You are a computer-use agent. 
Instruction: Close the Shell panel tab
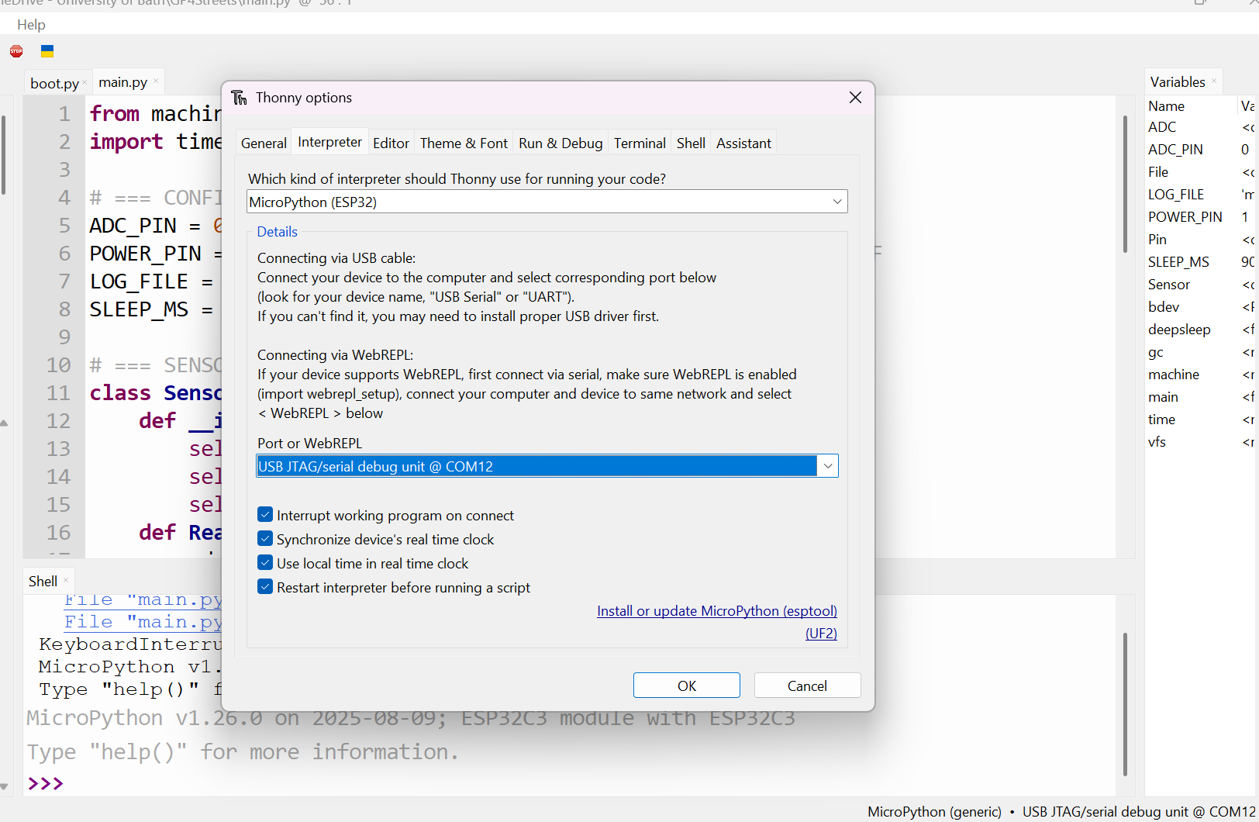coord(66,580)
